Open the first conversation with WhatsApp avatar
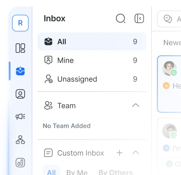 pos(169,84)
